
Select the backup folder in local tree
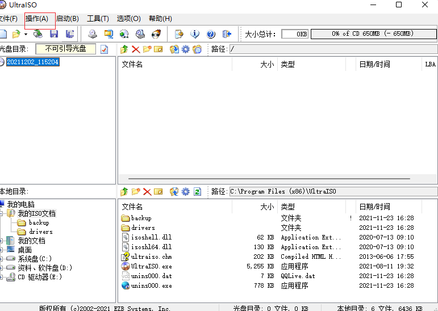click(x=39, y=222)
